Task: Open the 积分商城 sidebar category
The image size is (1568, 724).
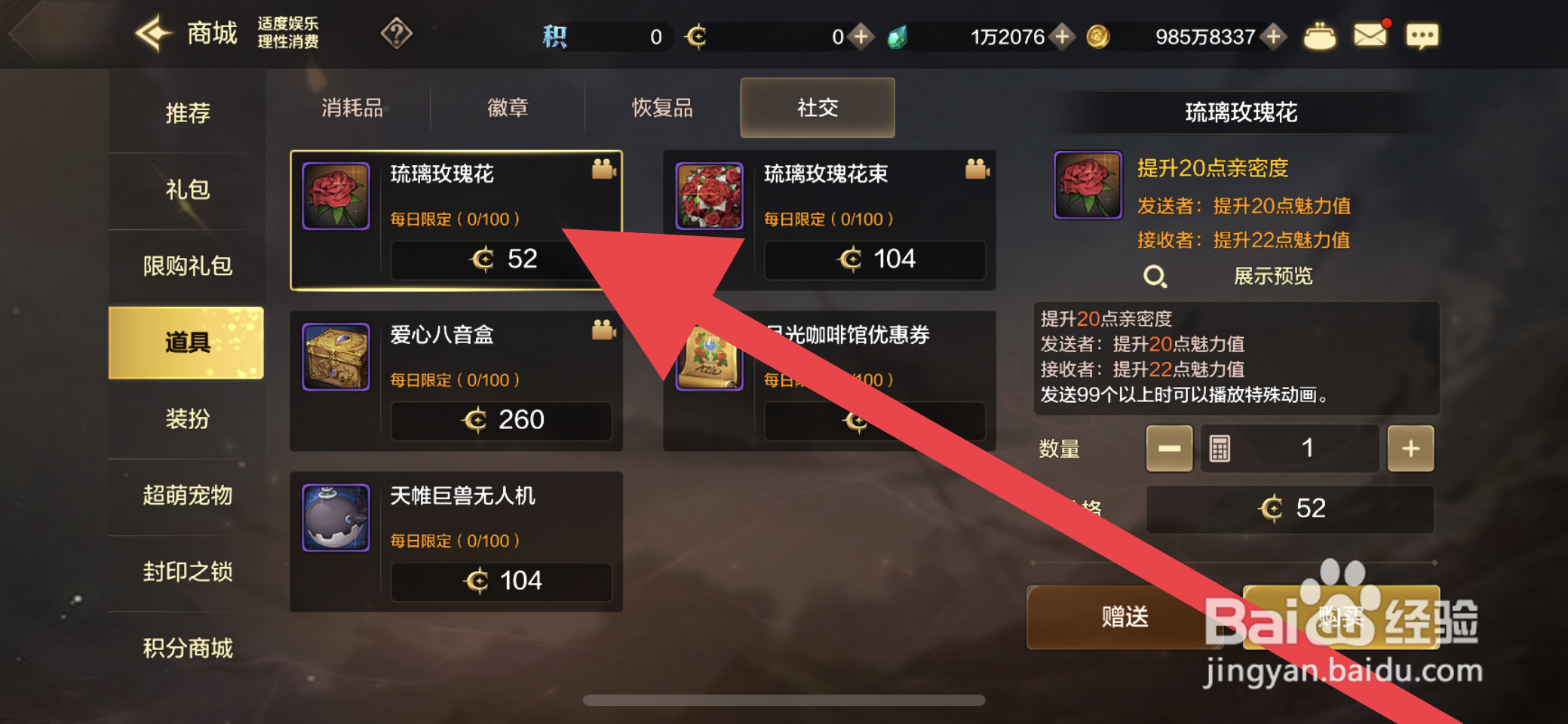Action: 187,648
